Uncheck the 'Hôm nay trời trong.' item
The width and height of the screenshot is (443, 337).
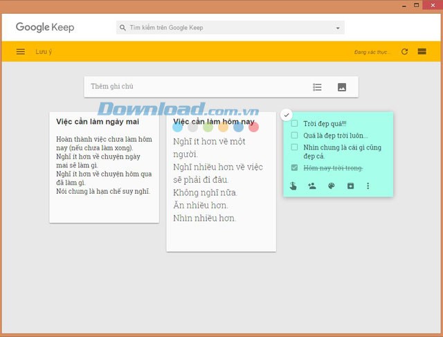coord(295,168)
